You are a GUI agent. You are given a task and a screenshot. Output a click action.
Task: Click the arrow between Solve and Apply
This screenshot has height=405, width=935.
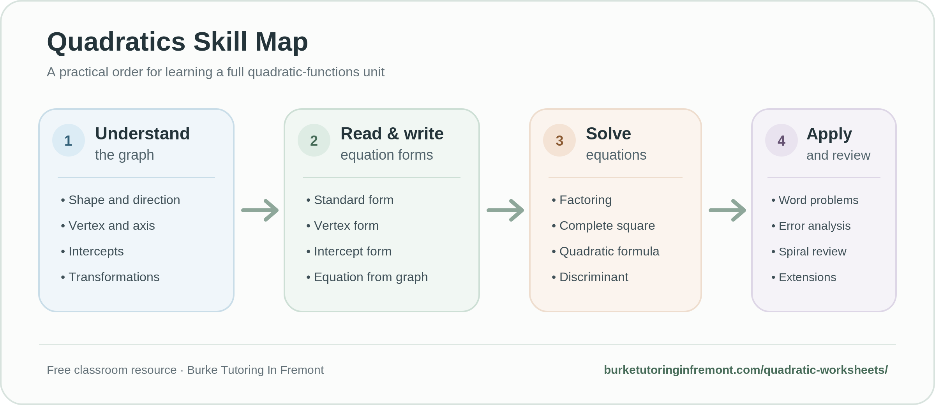(x=727, y=210)
